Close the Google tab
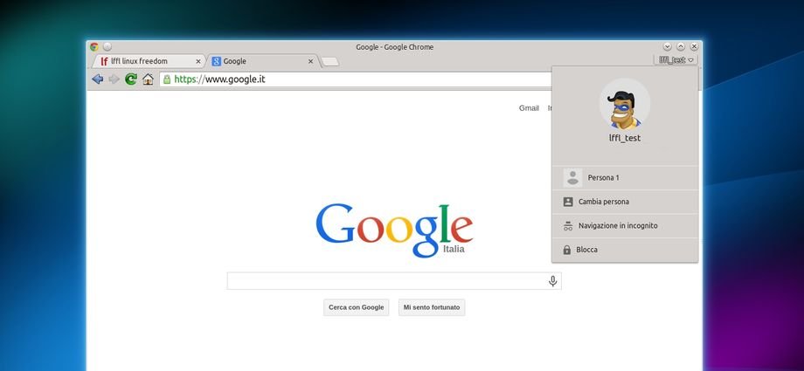Screen dimensions: 804x371 tap(310, 62)
